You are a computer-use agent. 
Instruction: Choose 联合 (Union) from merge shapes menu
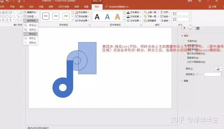click(30, 25)
